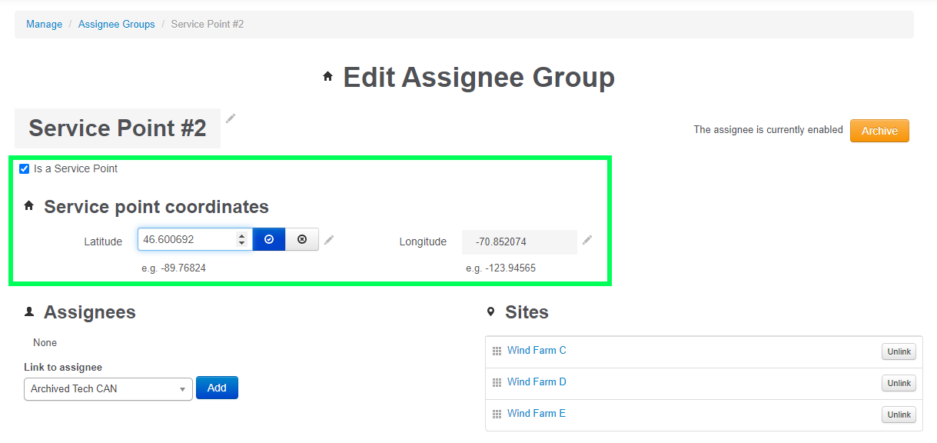Confirm the latitude edit with checkmark button

[x=269, y=240]
